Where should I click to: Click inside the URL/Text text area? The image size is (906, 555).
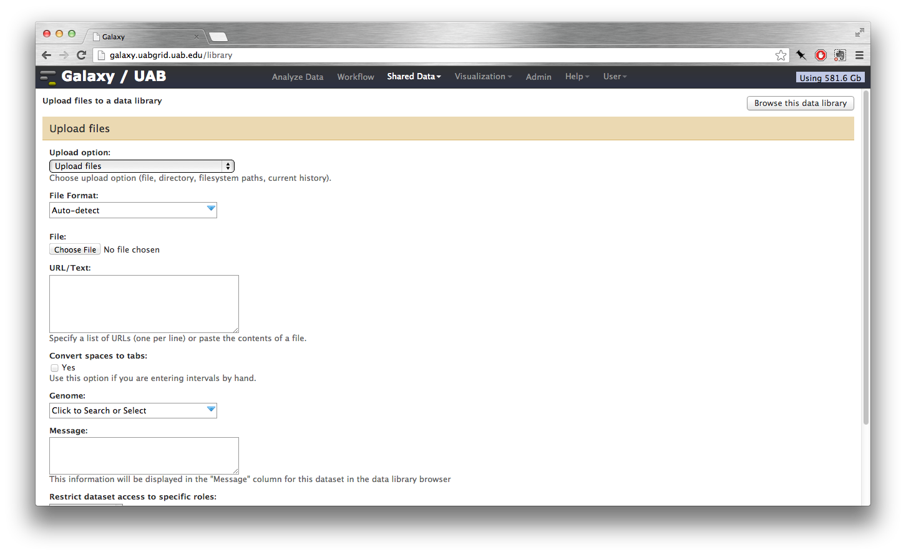point(144,304)
